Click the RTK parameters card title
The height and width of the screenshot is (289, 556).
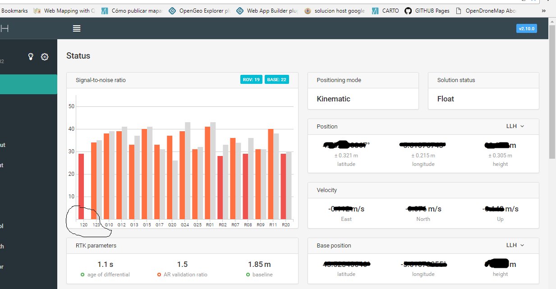[x=96, y=246]
